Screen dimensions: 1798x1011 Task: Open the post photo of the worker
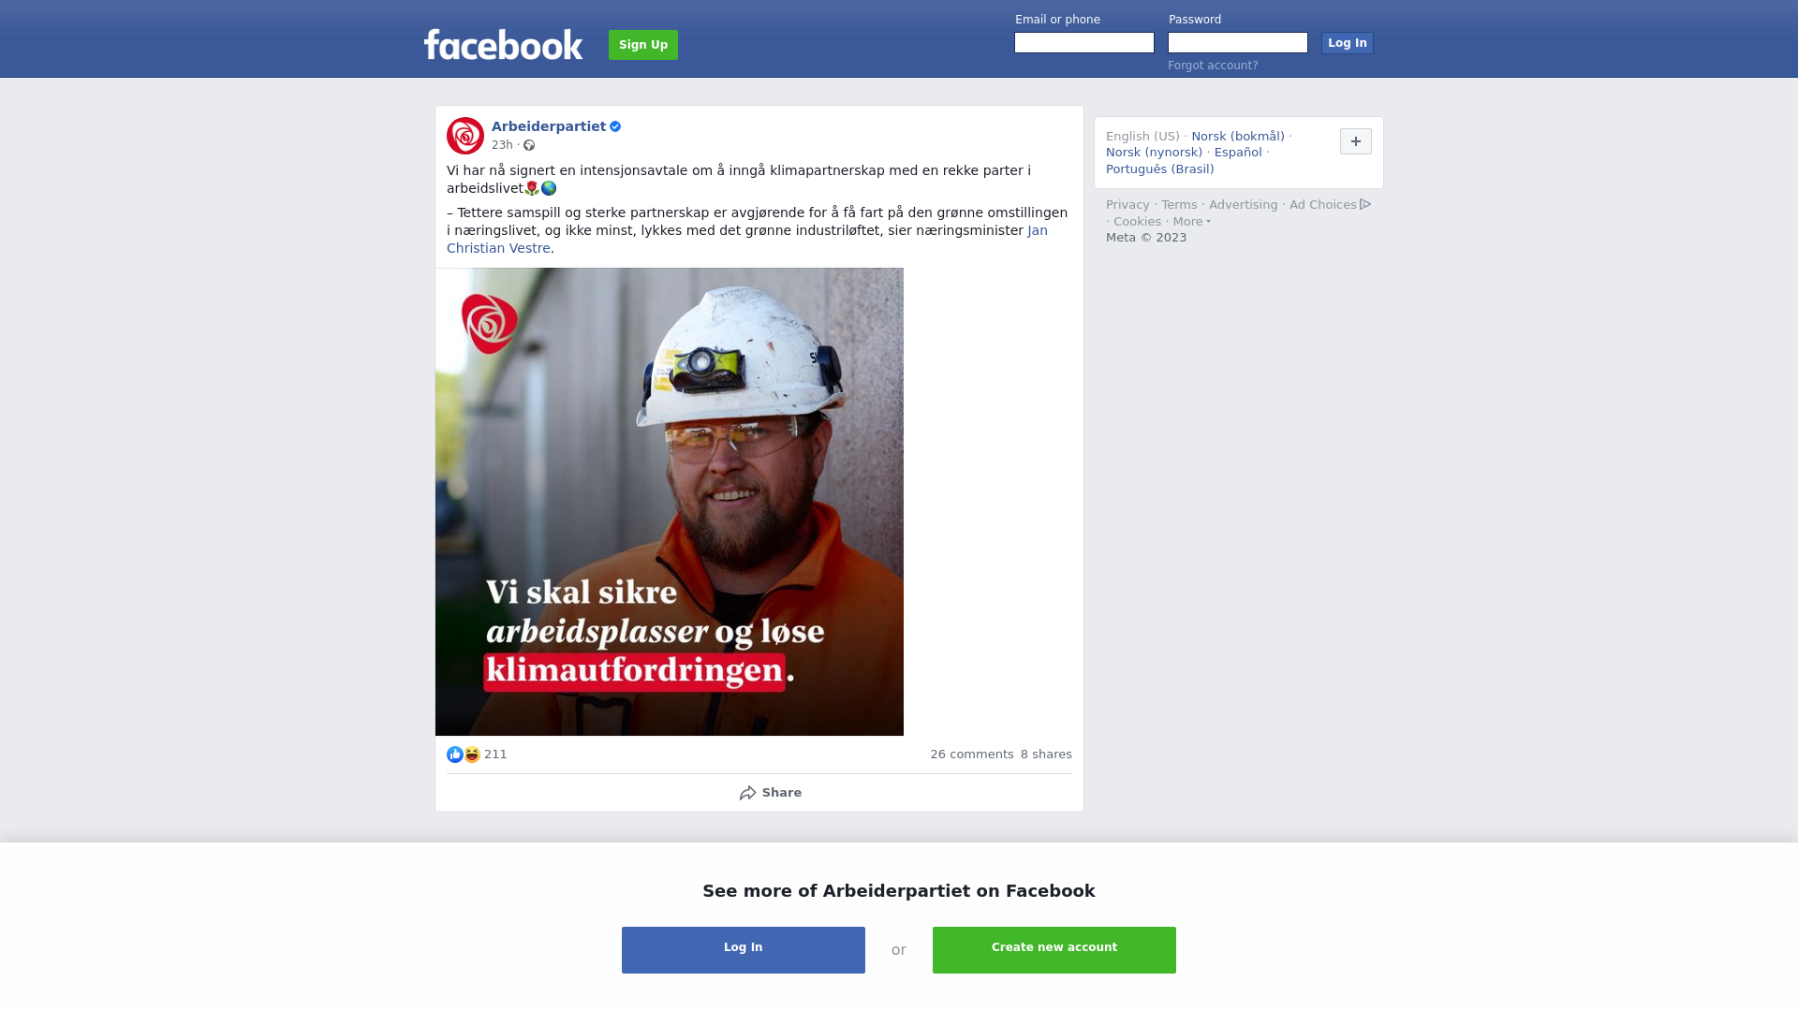tap(670, 502)
